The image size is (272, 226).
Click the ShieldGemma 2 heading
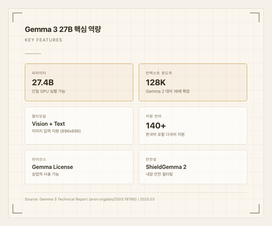[166, 167]
